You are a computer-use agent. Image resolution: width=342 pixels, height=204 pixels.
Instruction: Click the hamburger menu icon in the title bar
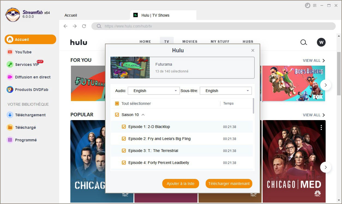point(315,5)
